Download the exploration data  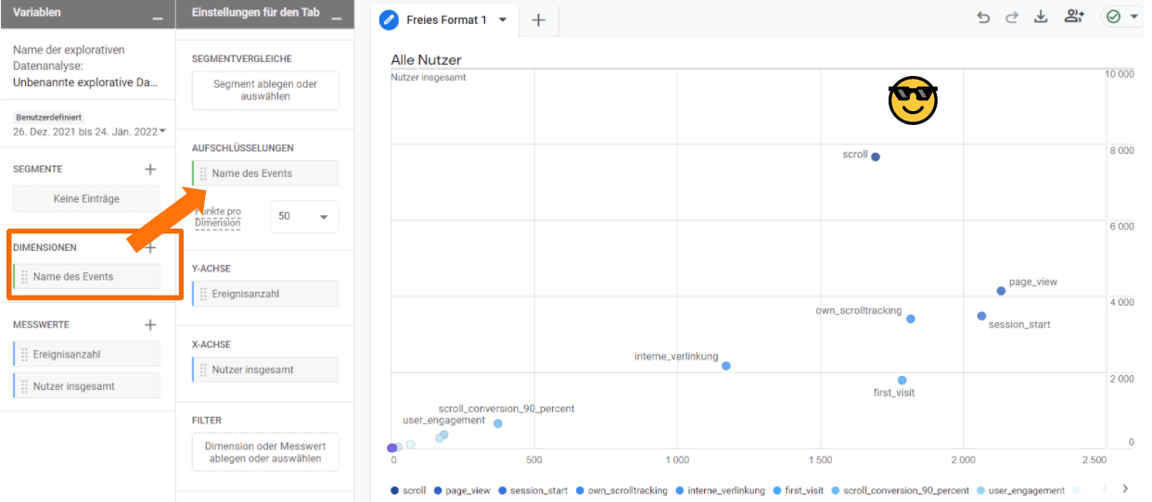tap(1041, 18)
